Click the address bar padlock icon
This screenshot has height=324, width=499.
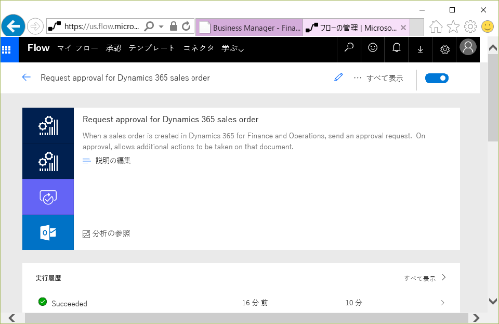tap(174, 26)
